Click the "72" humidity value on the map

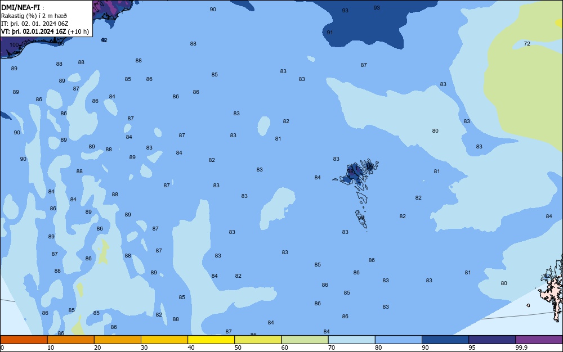click(527, 44)
